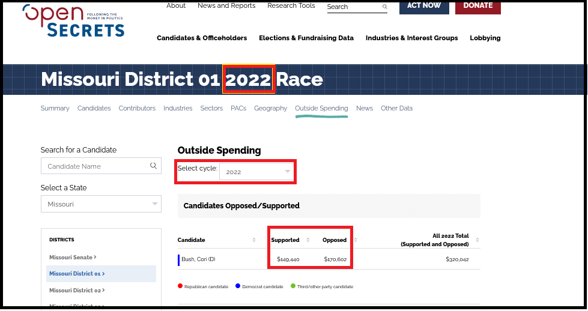
Task: Click the magnifier icon in top search bar
Action: click(x=384, y=7)
